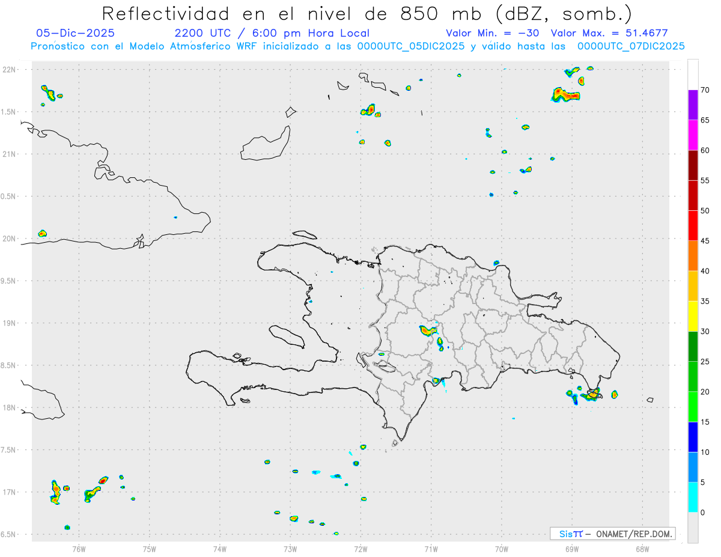Pick the yellow 30–35 dBZ legend band
This screenshot has height=557, width=721.
[693, 316]
